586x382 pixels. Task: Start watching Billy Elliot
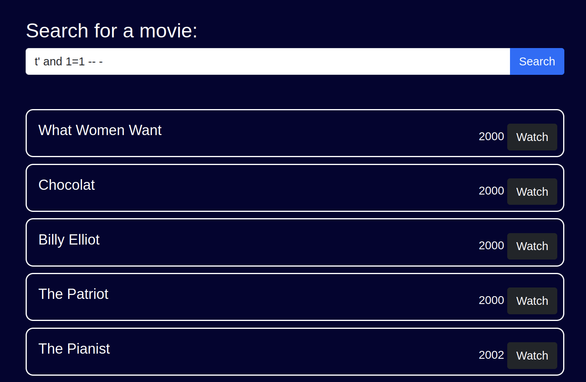pos(532,246)
